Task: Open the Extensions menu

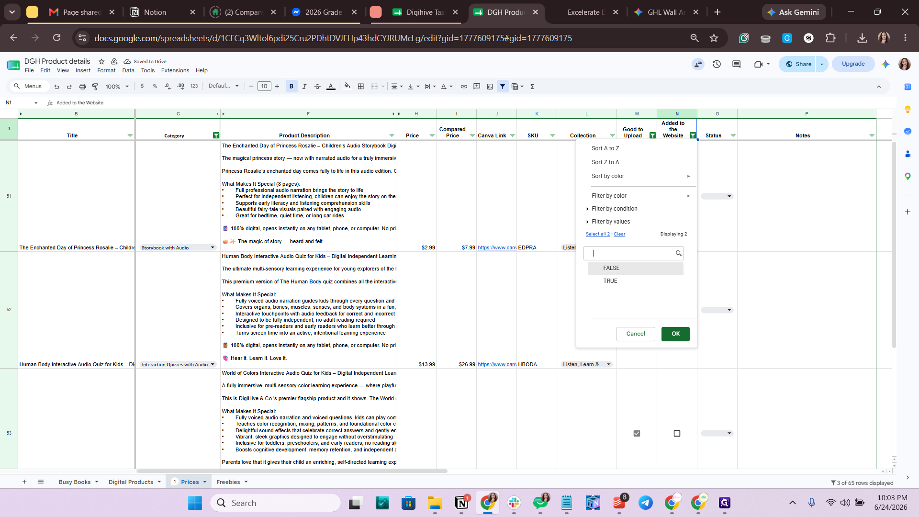Action: [175, 70]
